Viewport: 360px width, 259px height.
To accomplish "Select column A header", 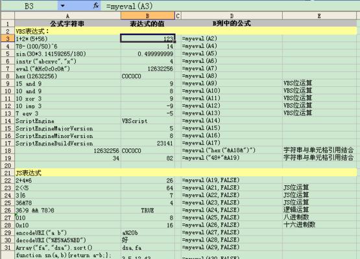I will [x=67, y=16].
